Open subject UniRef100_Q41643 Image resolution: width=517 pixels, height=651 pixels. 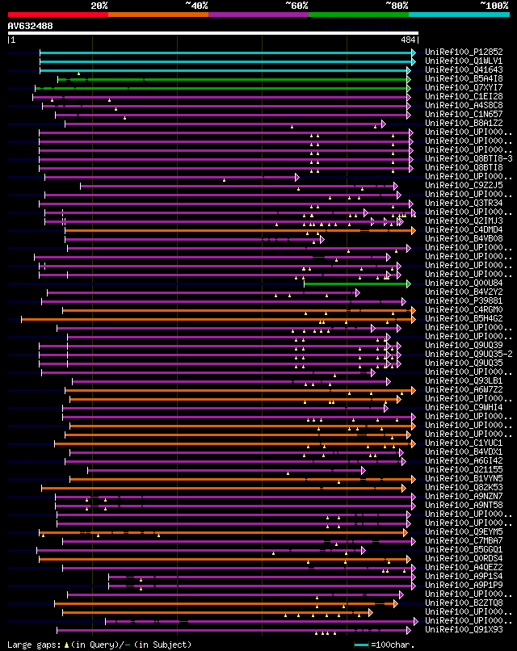464,69
